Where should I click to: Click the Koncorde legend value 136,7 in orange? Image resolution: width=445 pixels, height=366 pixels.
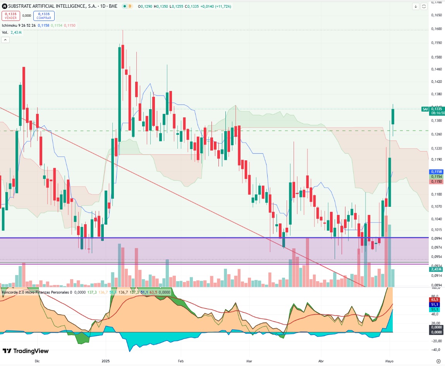103,292
